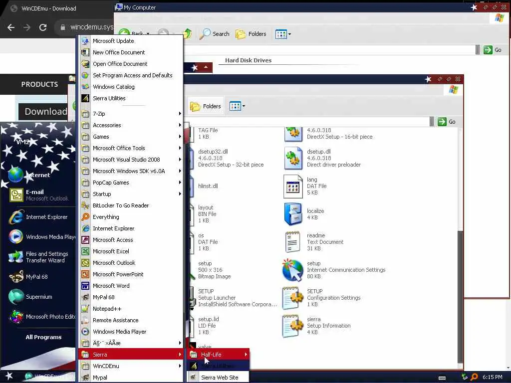Select Set Program Access and Defaults

(132, 75)
